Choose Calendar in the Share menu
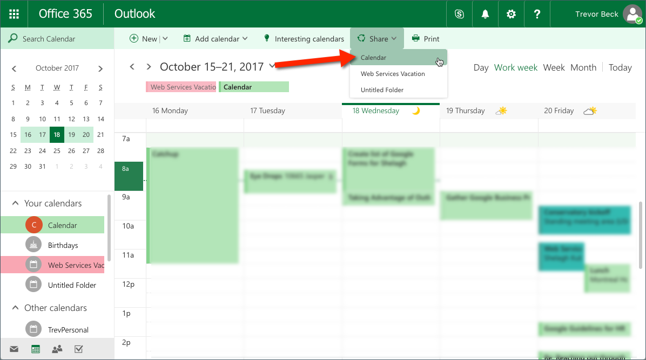The width and height of the screenshot is (646, 360). pos(399,58)
